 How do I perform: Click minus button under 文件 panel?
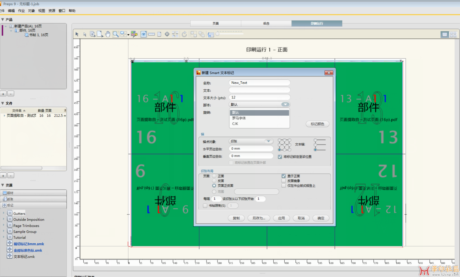(x=11, y=175)
